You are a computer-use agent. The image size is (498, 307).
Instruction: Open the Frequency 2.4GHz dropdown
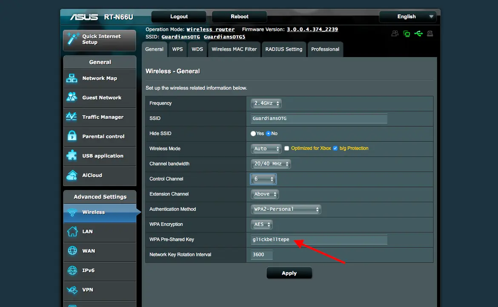pos(266,103)
